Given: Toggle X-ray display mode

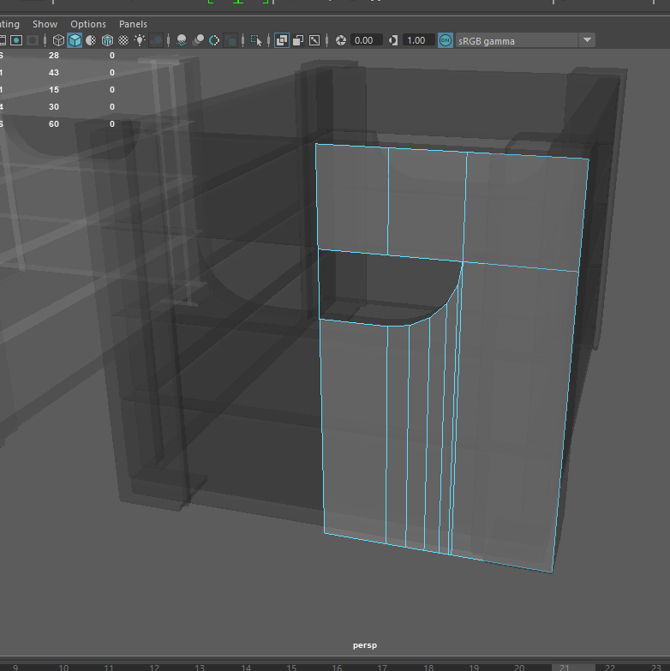Looking at the screenshot, I should (x=282, y=40).
